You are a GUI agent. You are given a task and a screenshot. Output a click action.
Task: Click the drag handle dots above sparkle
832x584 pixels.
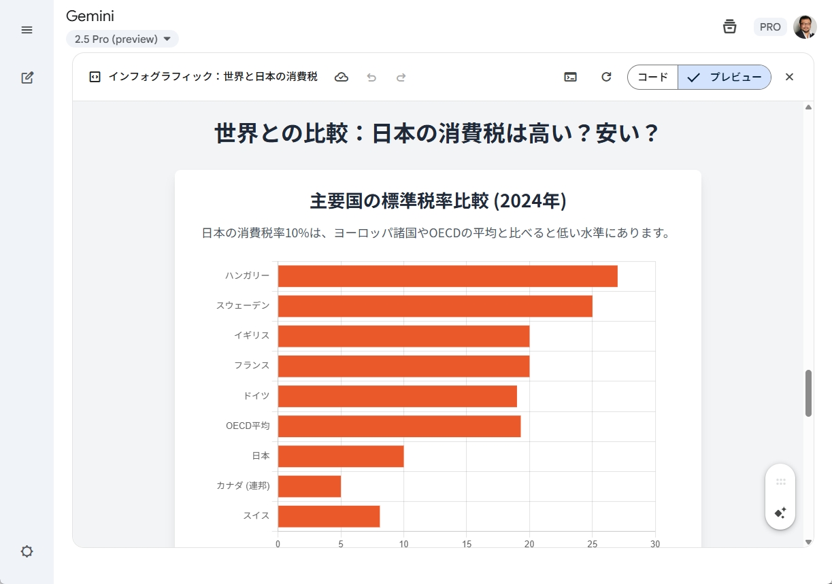(780, 481)
